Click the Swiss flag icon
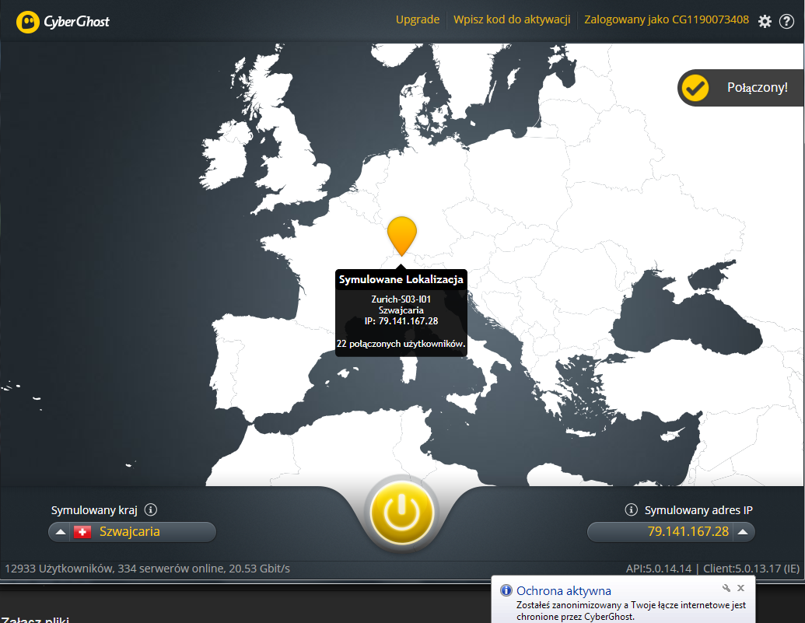Viewport: 805px width, 623px height. click(82, 531)
